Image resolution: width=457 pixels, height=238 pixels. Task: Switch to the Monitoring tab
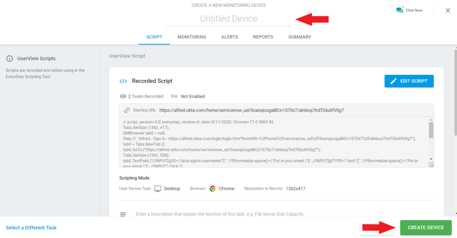click(x=191, y=37)
